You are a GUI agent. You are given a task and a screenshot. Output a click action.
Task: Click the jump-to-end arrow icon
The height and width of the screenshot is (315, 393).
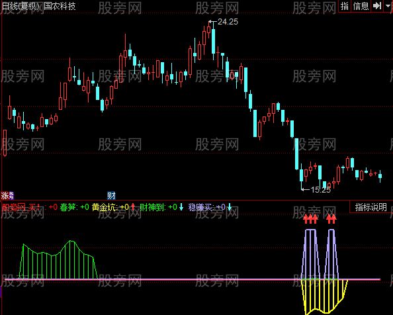pos(377,6)
